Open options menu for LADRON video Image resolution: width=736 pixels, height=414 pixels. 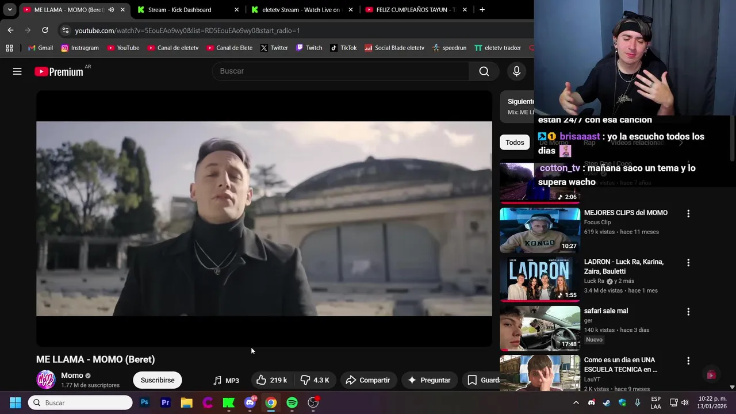[688, 263]
